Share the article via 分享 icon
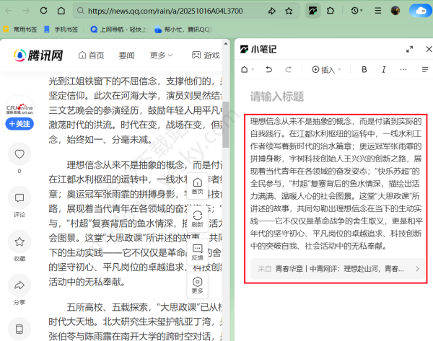Screen dimensions: 433x341 click(19, 286)
